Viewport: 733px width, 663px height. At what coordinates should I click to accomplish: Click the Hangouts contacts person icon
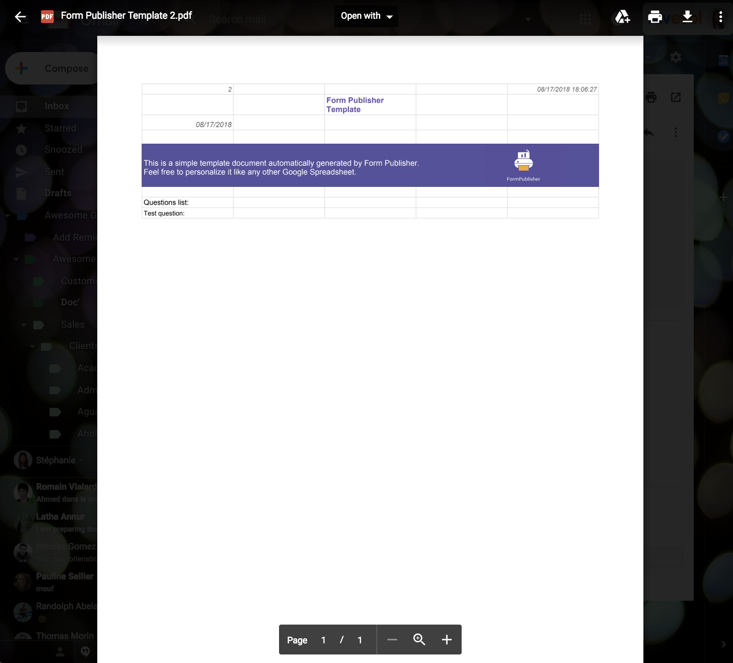click(x=60, y=651)
